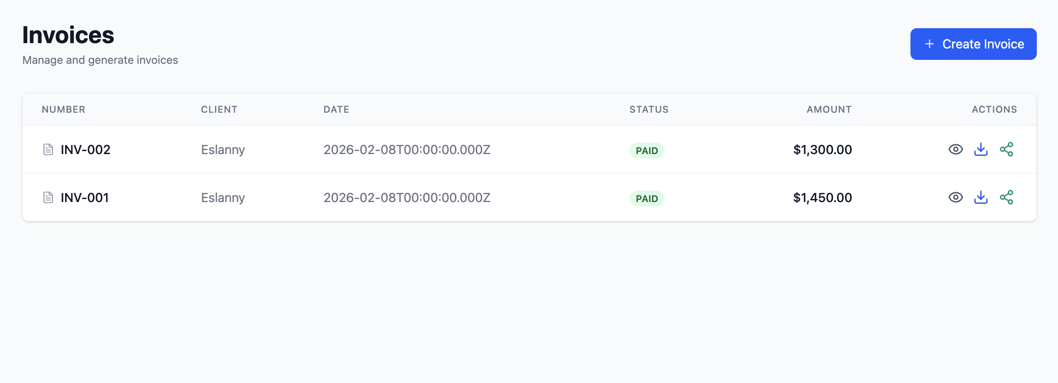
Task: Sort invoices by the AMOUNT column header
Action: click(829, 109)
